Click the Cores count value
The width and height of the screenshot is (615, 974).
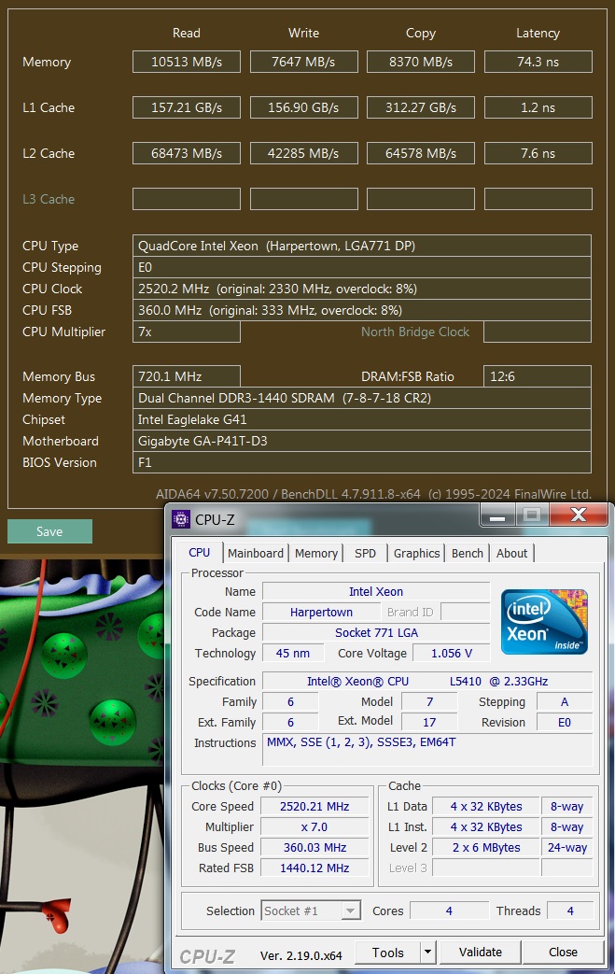pyautogui.click(x=449, y=910)
